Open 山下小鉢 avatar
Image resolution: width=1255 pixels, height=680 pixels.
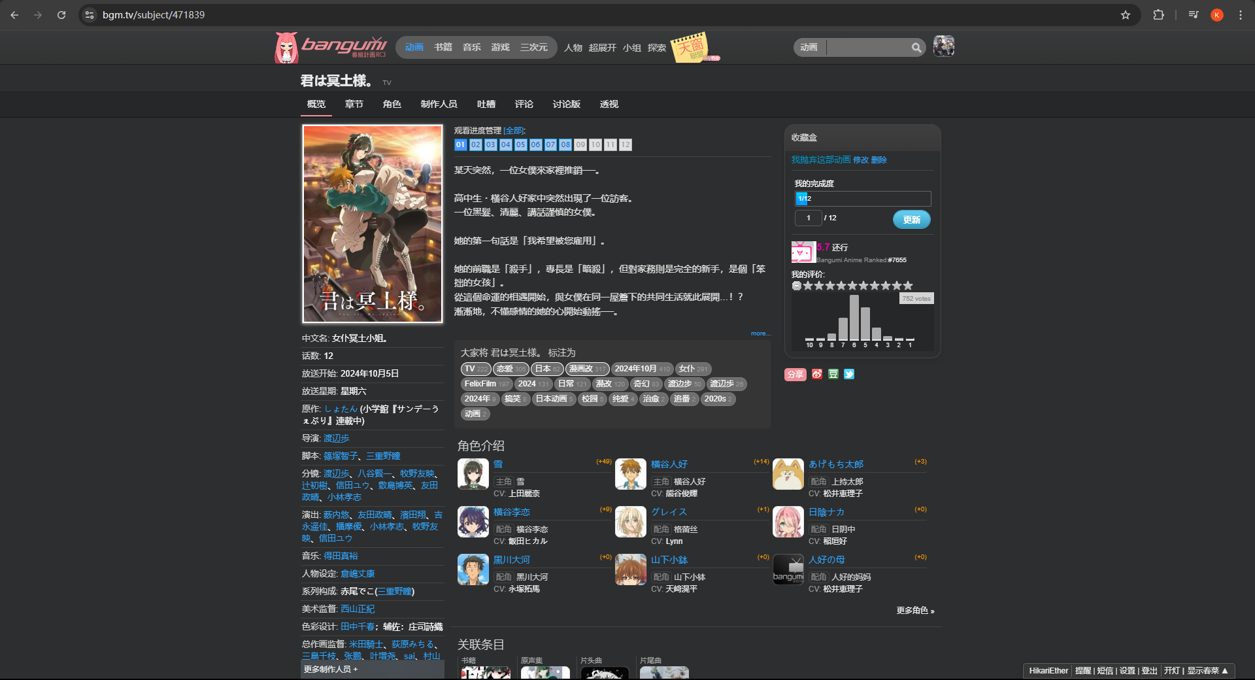(x=631, y=569)
